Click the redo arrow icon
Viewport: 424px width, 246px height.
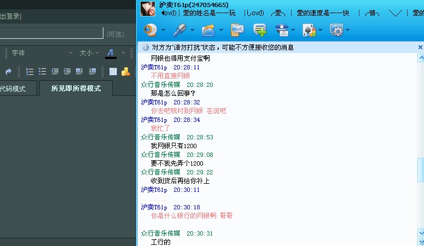pos(8,71)
